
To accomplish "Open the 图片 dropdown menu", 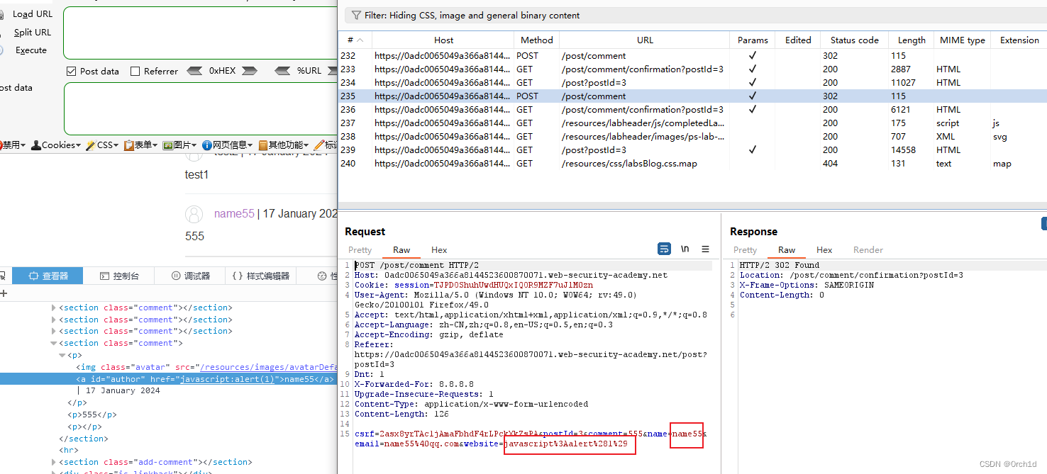I will [x=180, y=145].
